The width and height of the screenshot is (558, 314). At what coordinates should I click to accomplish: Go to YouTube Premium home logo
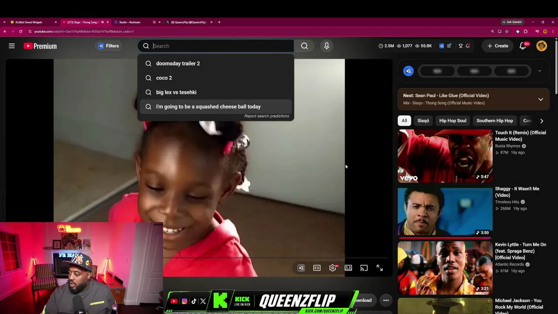point(40,46)
